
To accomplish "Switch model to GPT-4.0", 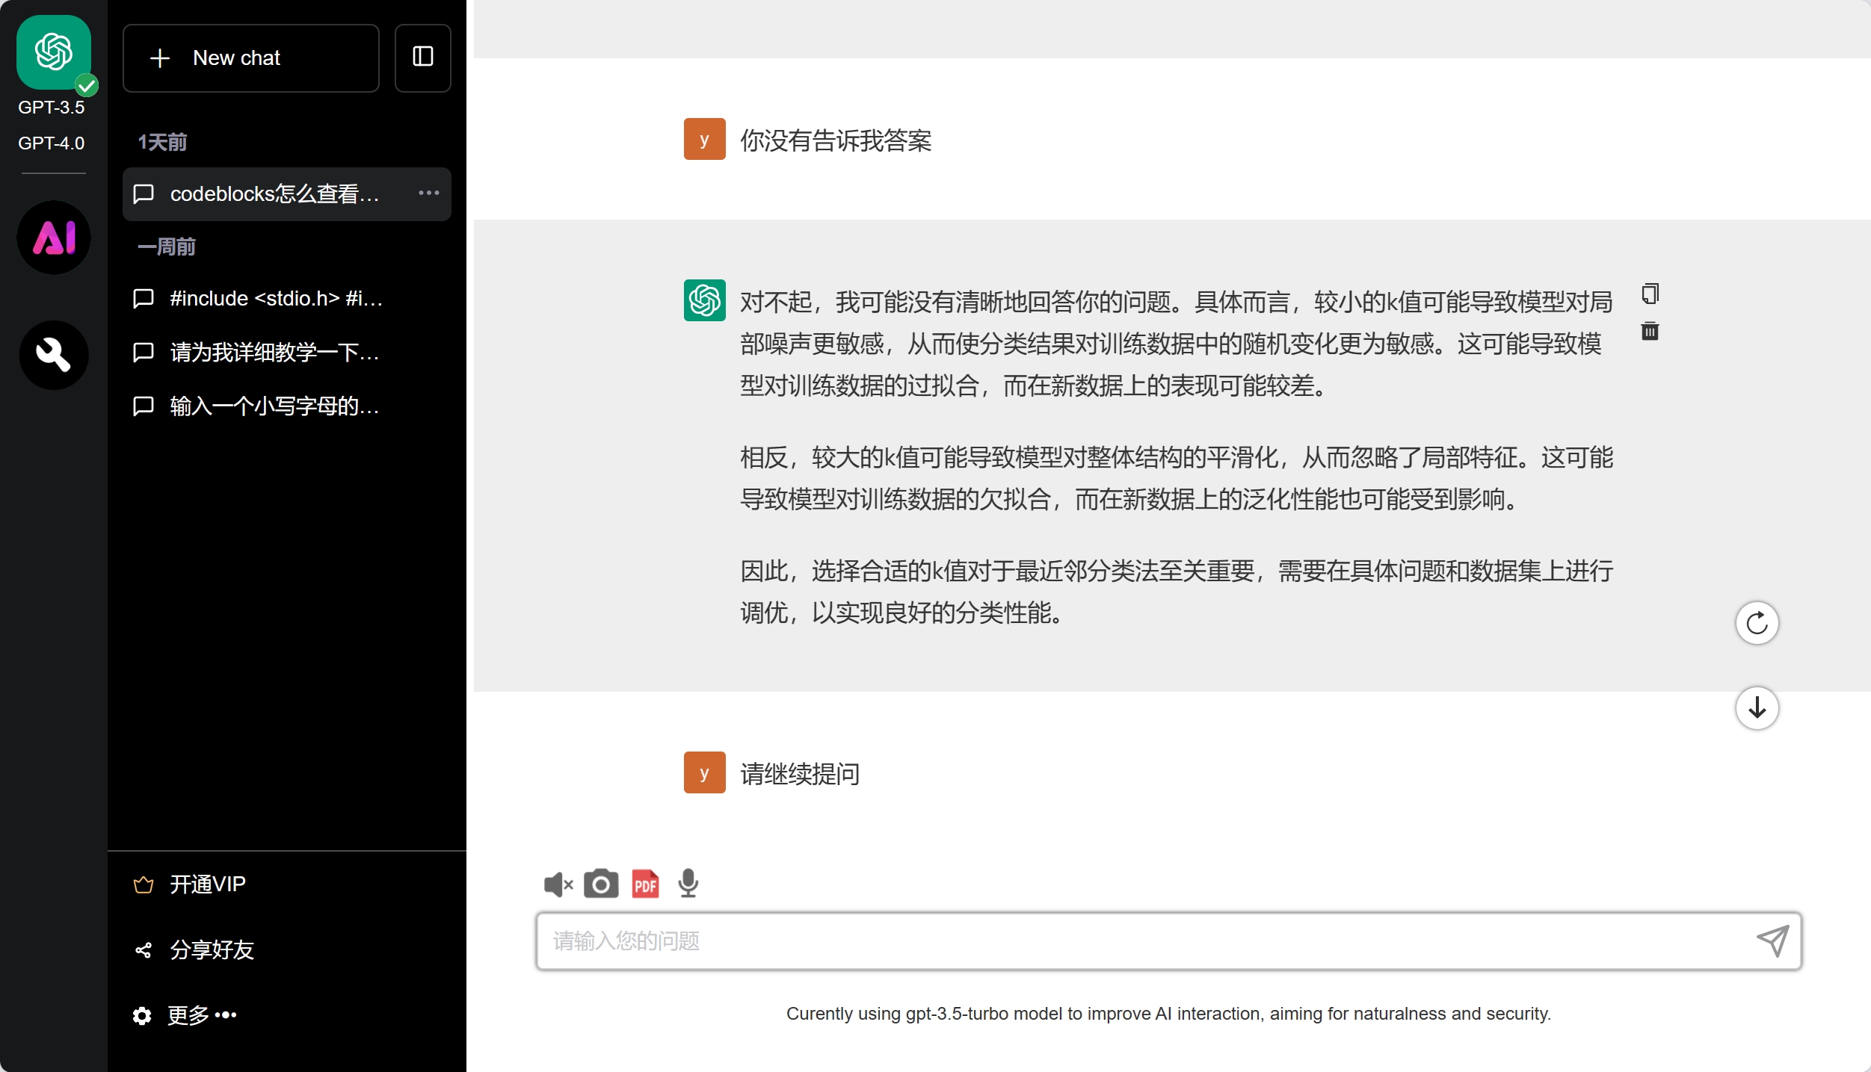I will tap(52, 143).
